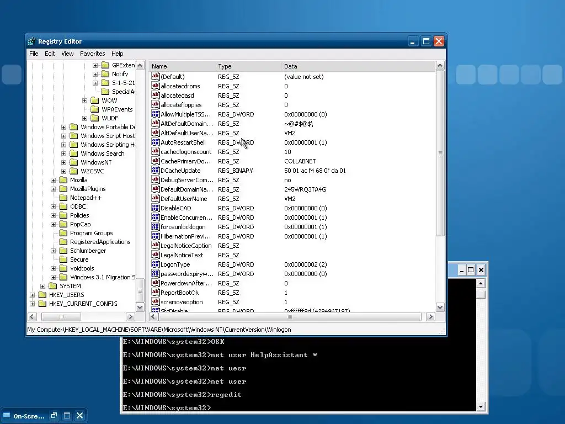Select the passwordexpirywarning value row
The height and width of the screenshot is (424, 565).
(292, 274)
